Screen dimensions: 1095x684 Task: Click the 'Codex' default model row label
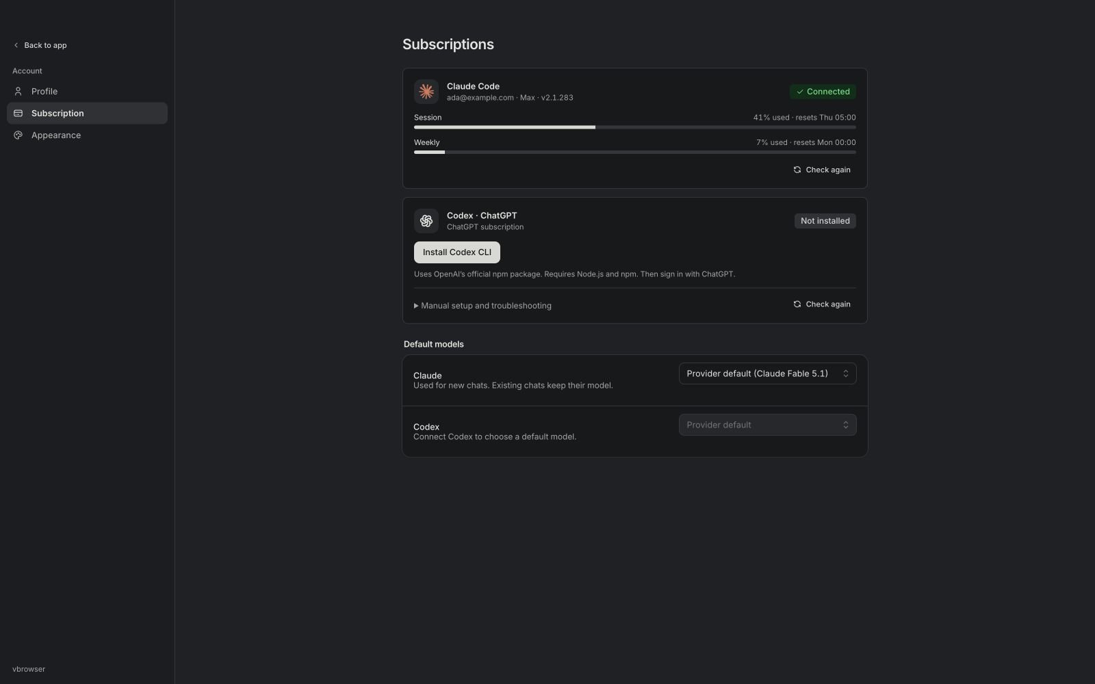[426, 427]
